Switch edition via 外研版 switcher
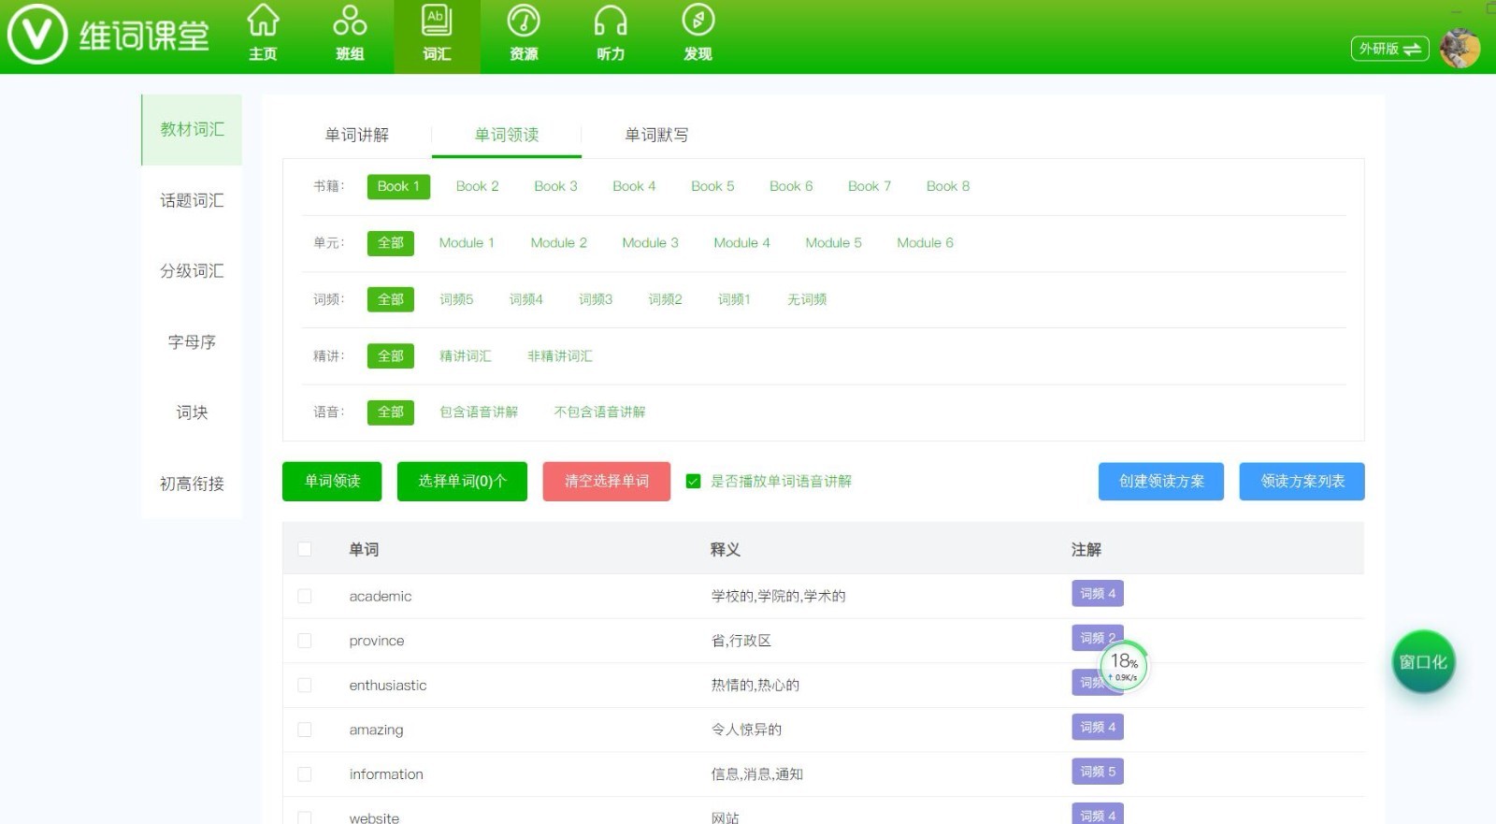This screenshot has width=1496, height=824. click(1389, 49)
